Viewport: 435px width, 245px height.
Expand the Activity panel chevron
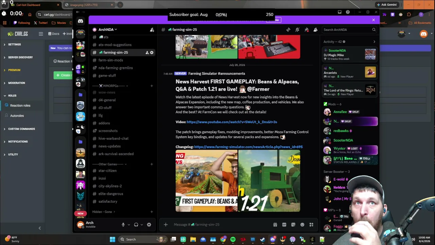pos(374,42)
